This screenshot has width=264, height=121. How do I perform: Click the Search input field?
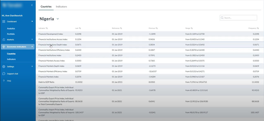(x=238, y=18)
